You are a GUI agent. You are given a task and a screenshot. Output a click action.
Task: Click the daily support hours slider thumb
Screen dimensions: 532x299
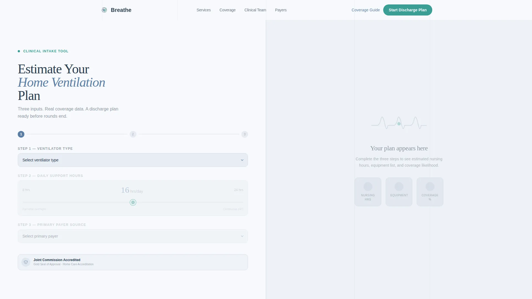[133, 202]
